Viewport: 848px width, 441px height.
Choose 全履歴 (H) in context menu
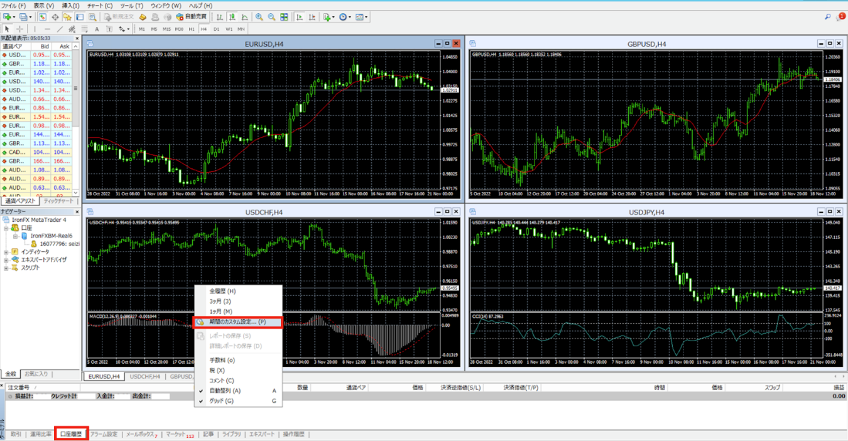pyautogui.click(x=238, y=291)
